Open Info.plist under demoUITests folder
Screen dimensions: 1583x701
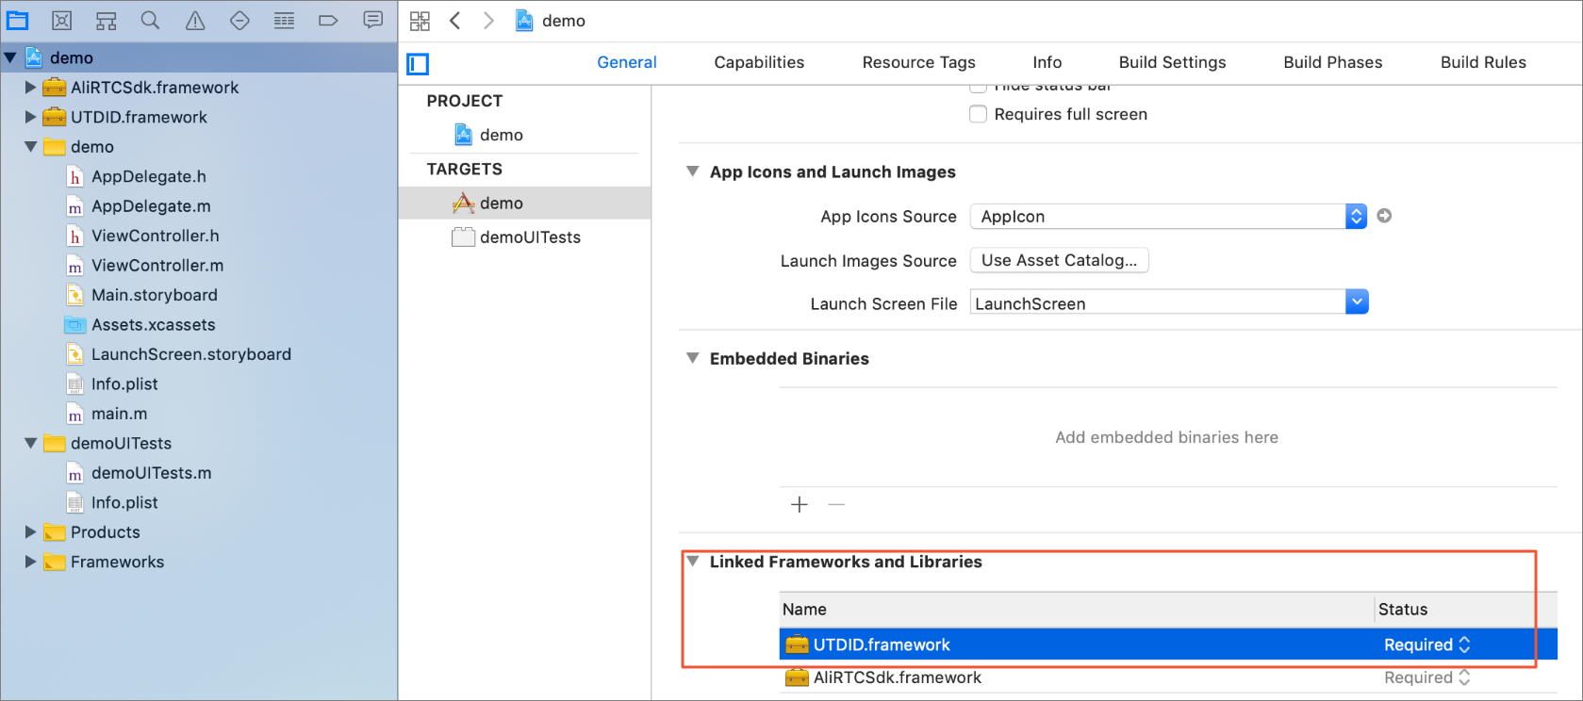pyautogui.click(x=124, y=502)
